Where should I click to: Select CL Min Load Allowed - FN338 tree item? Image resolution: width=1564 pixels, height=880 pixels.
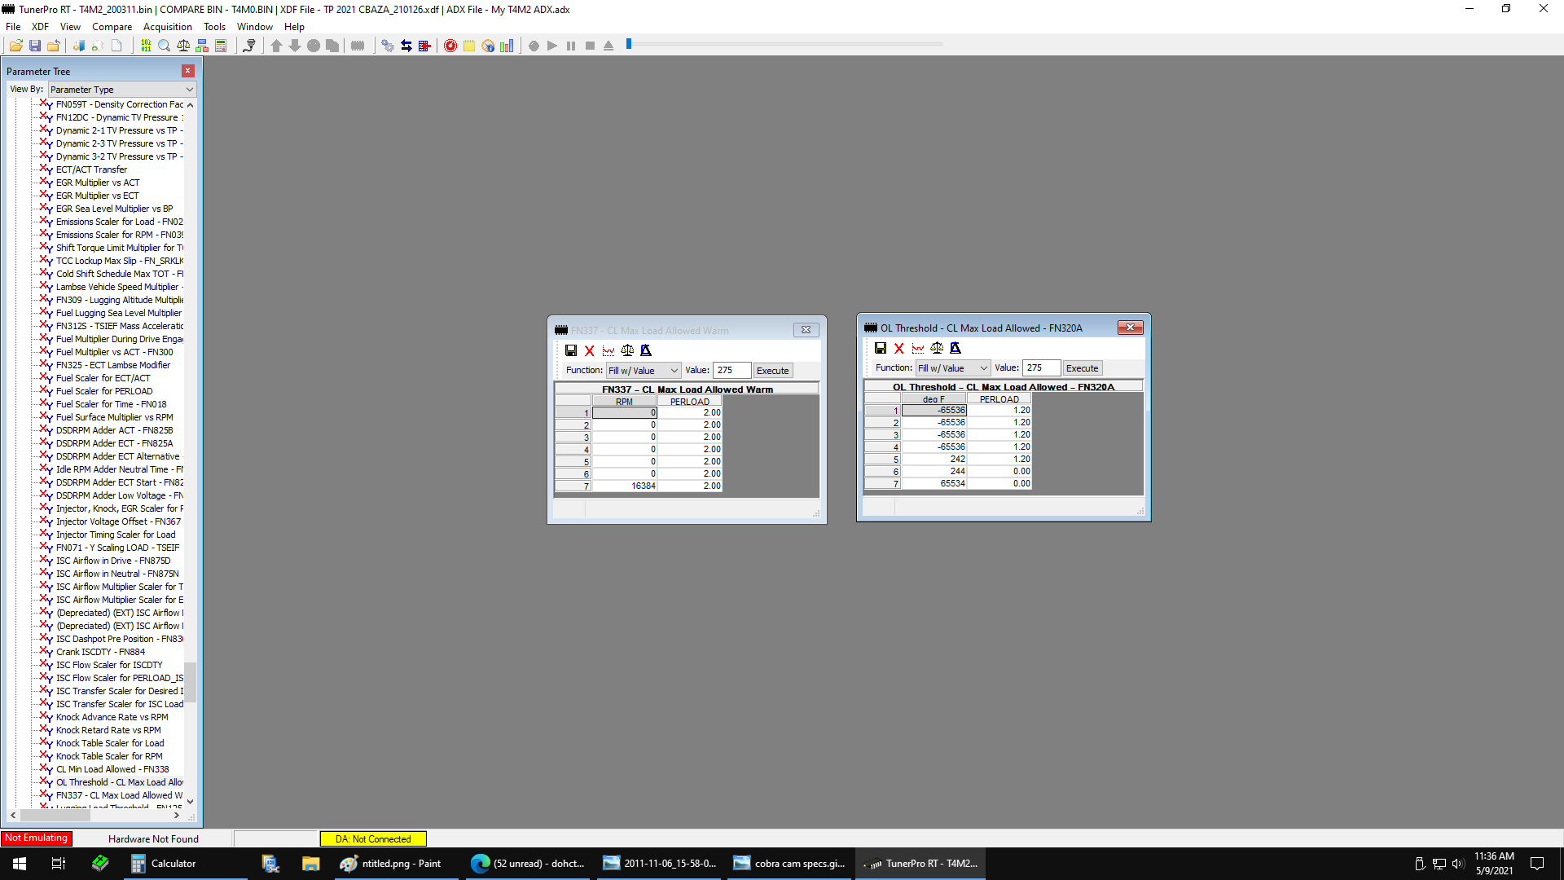[x=112, y=769]
